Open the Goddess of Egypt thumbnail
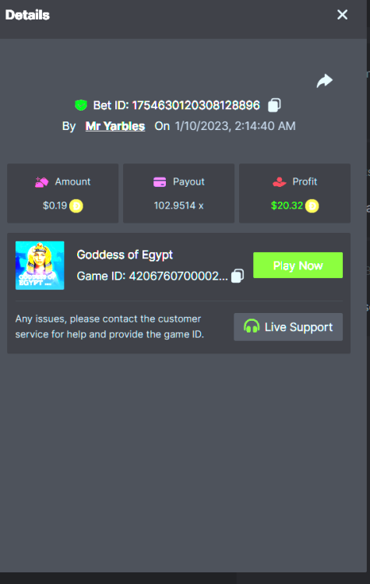The image size is (370, 584). click(40, 266)
